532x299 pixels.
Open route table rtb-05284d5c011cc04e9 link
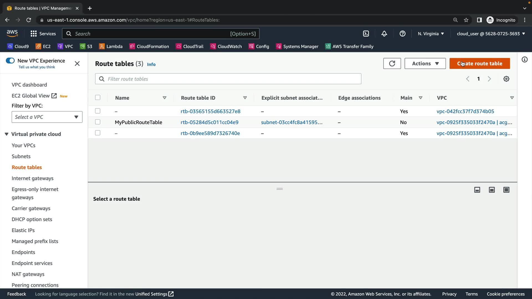coord(209,122)
